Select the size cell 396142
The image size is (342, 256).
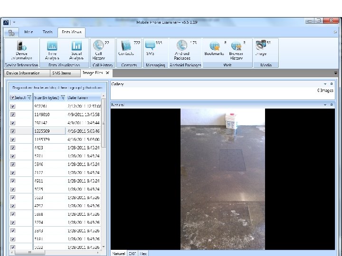(49, 123)
